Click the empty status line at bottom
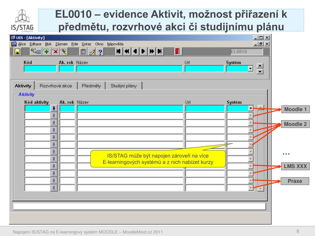Image resolution: width=315 pixels, height=236 pixels. point(139,206)
